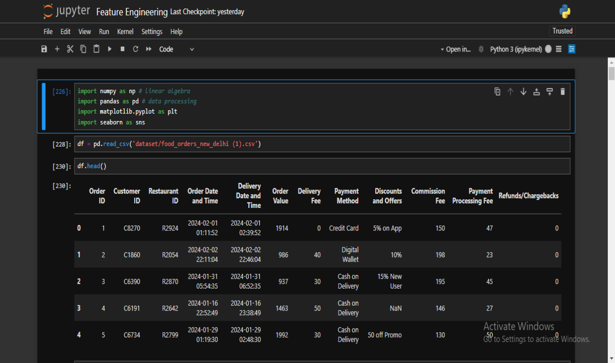The width and height of the screenshot is (615, 363).
Task: Open the cell type Code dropdown
Action: pyautogui.click(x=176, y=49)
